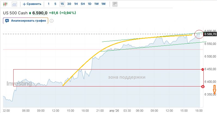
Task: Choose the 15 minute interval
Action: pos(63,4)
